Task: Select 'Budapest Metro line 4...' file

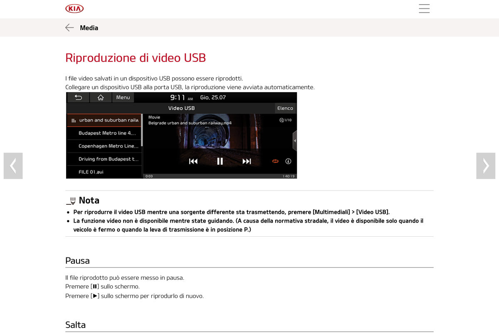Action: point(104,133)
